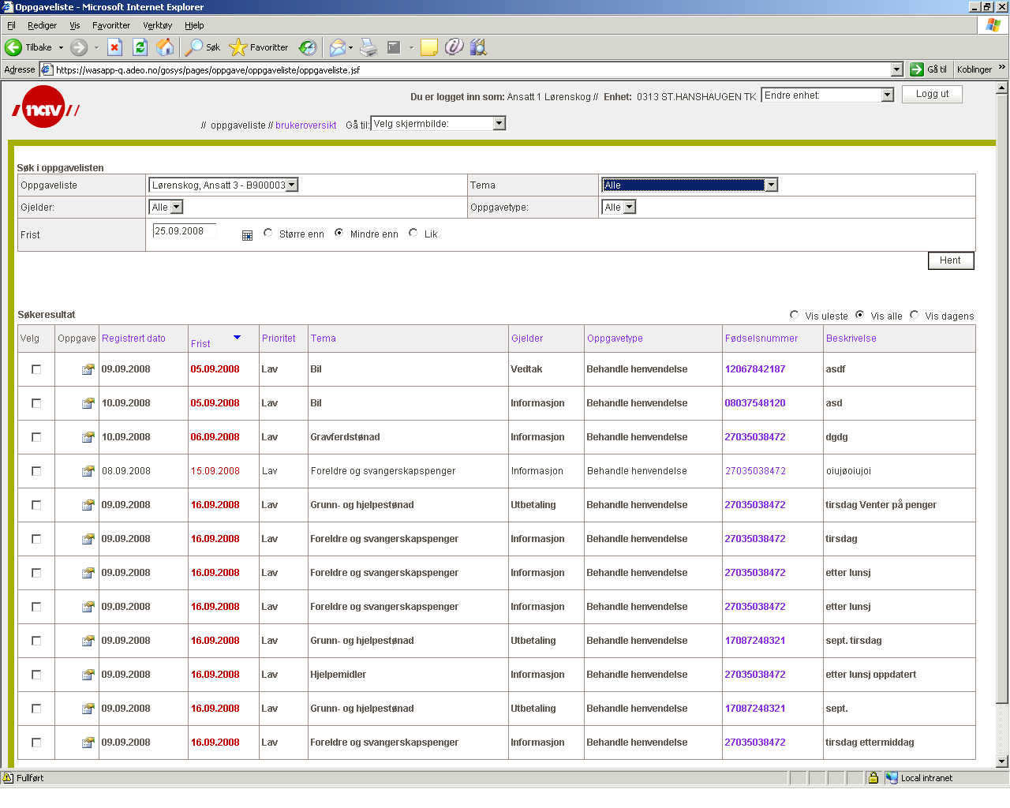1010x808 pixels.
Task: Click the research books icon in toolbar
Action: pyautogui.click(x=478, y=47)
